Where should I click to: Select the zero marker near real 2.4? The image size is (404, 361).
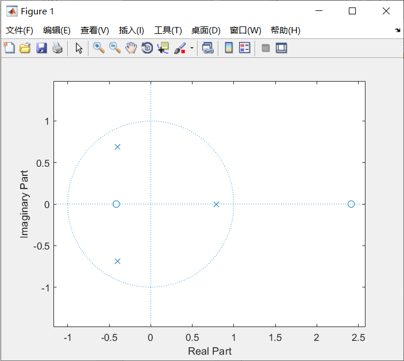351,204
